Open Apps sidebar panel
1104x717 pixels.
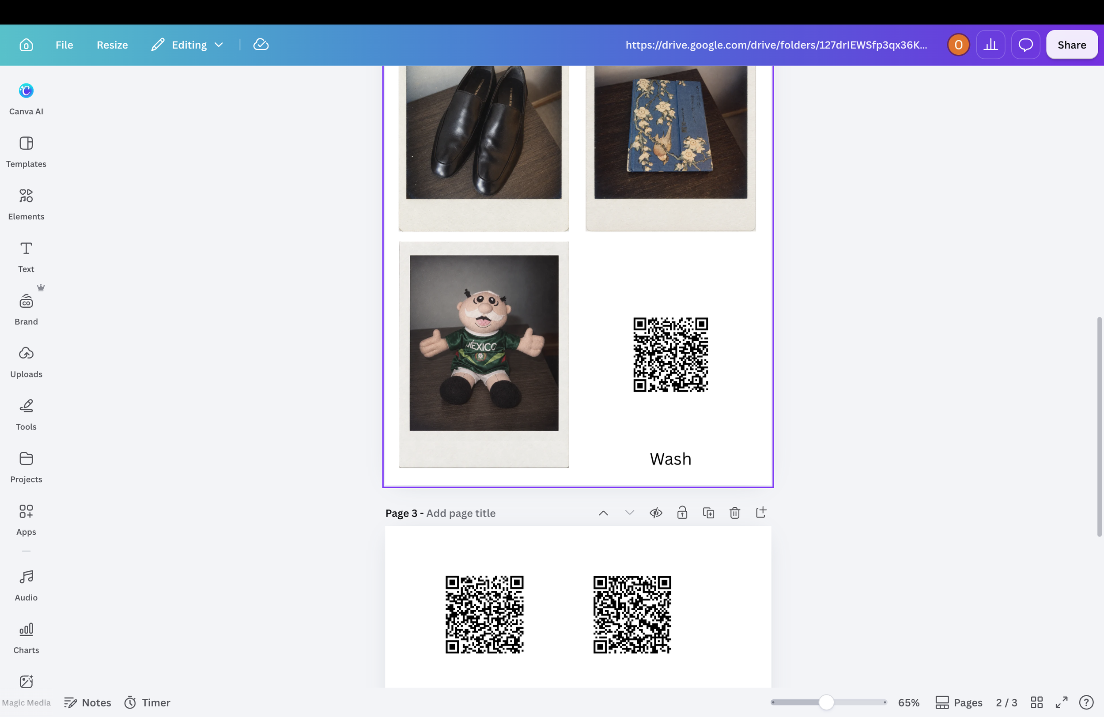26,520
